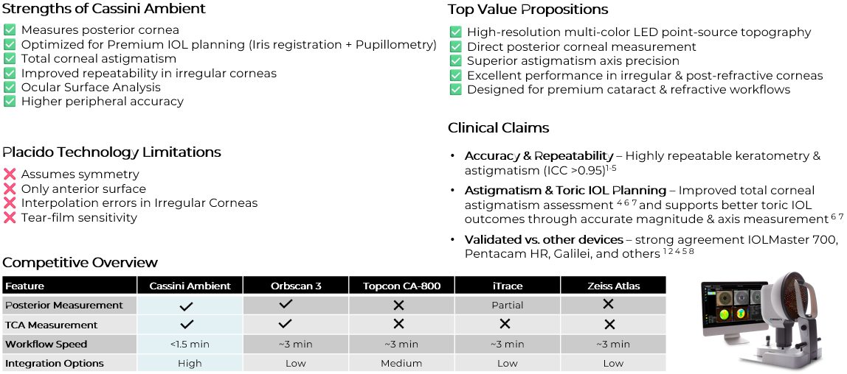Click the red X next to "Tear-film sensitivity"
Image resolution: width=847 pixels, height=374 pixels.
pos(10,217)
